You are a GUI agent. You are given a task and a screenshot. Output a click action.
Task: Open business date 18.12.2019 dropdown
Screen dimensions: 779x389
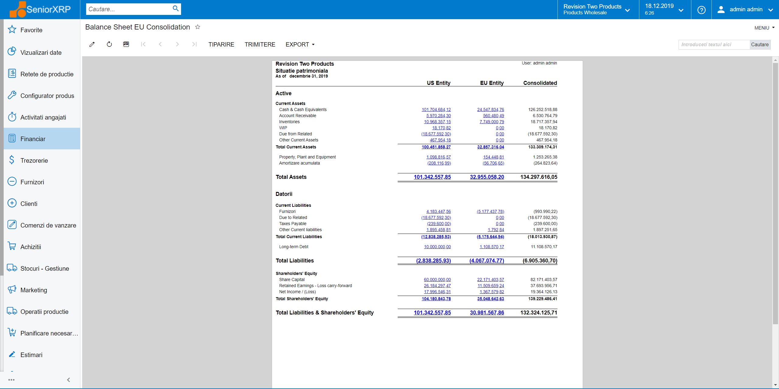(665, 9)
